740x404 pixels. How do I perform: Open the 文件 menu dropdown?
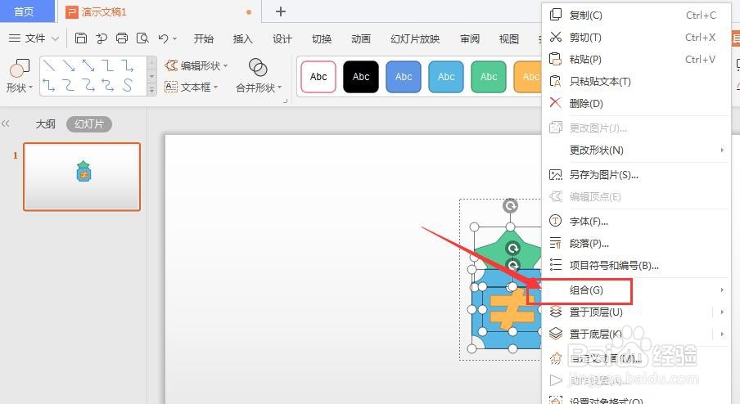[x=34, y=38]
